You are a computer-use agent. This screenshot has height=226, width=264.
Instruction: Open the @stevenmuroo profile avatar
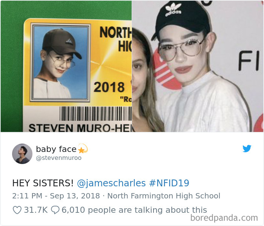(22, 154)
